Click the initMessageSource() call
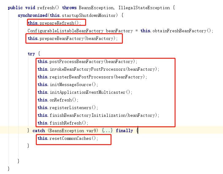 click(x=73, y=85)
